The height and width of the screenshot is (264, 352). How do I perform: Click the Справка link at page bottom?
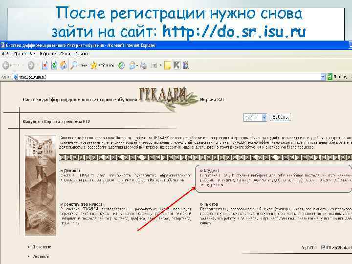(41, 256)
